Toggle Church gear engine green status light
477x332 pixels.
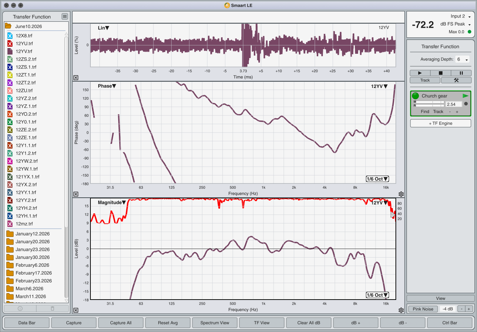pos(415,96)
